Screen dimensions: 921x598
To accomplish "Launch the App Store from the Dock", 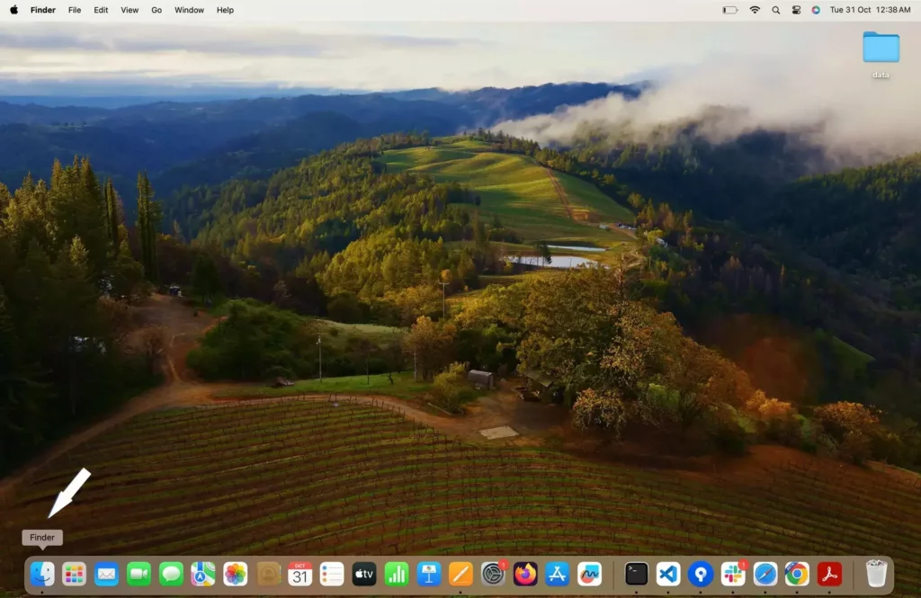I will [558, 574].
